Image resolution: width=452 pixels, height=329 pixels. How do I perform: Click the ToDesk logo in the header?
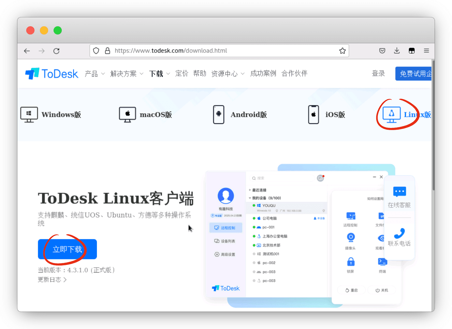coord(52,73)
